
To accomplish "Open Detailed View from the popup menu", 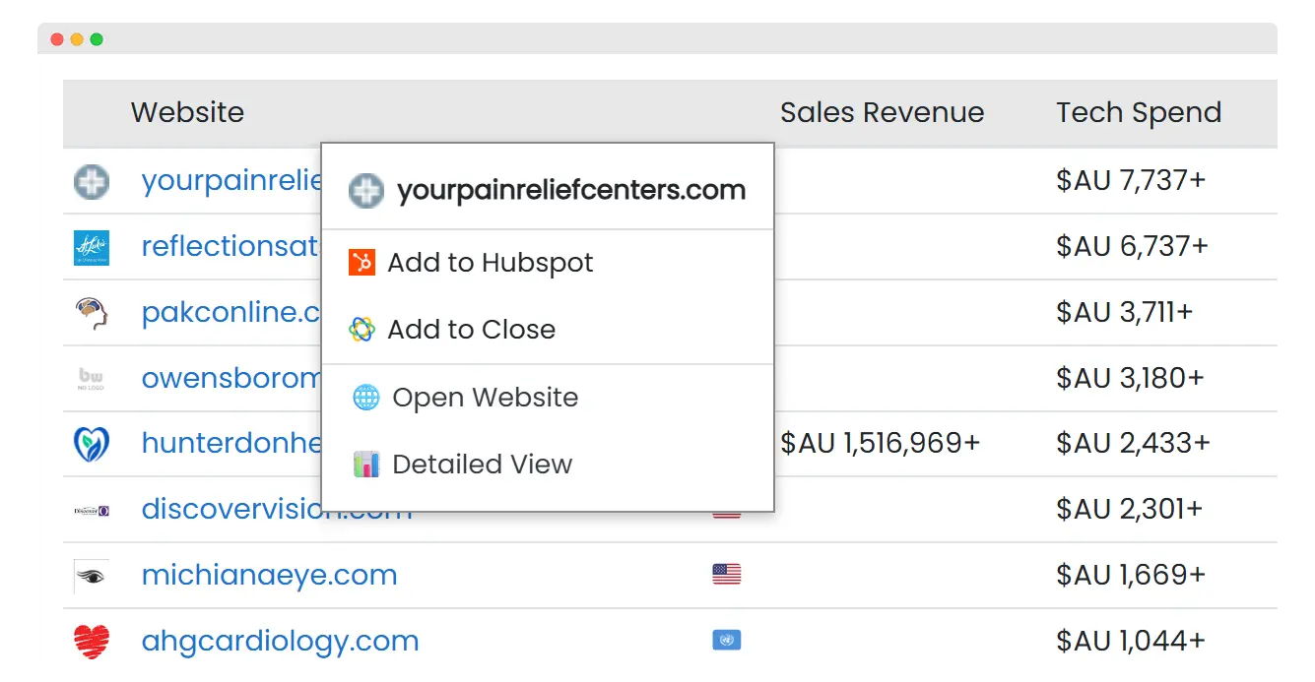I will (482, 465).
